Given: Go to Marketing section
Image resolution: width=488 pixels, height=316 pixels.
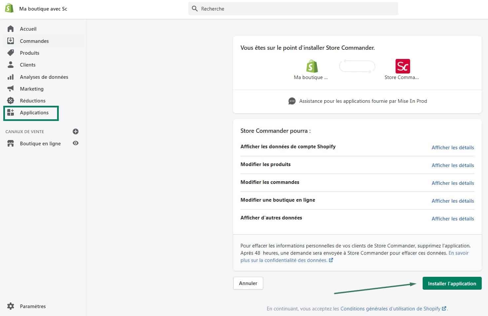Looking at the screenshot, I should [32, 89].
